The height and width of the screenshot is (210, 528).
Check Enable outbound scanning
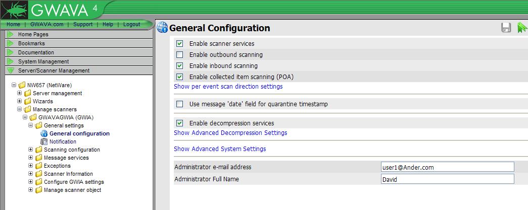[180, 55]
